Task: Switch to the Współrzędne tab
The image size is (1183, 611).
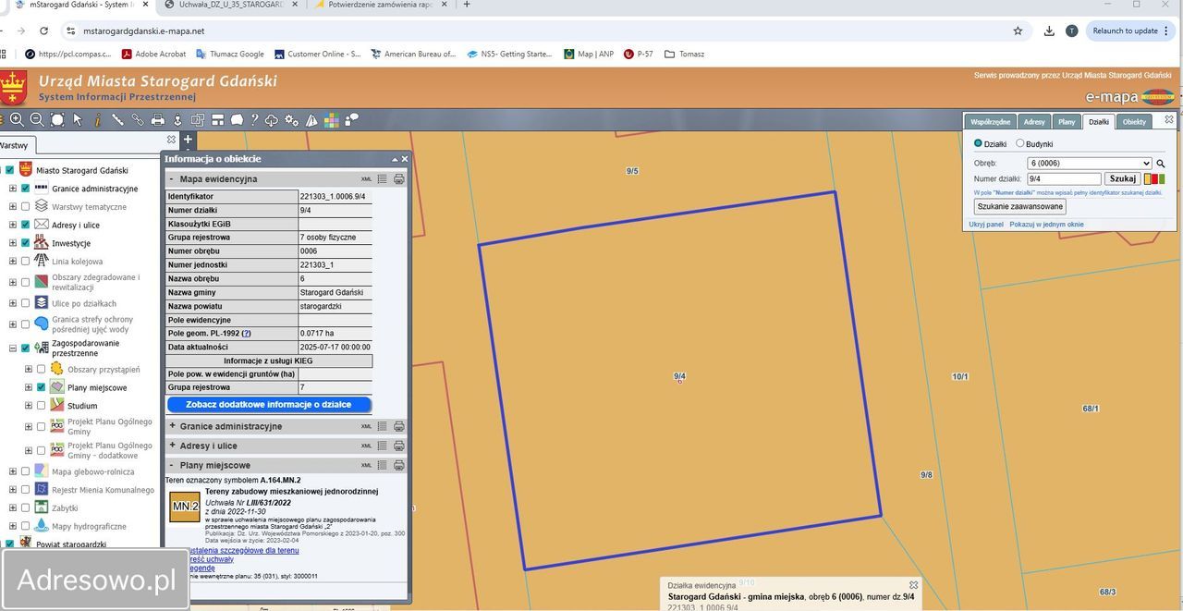Action: click(x=990, y=122)
